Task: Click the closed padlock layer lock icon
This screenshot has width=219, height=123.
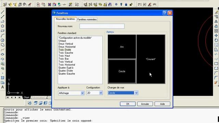Action: tap(126, 4)
